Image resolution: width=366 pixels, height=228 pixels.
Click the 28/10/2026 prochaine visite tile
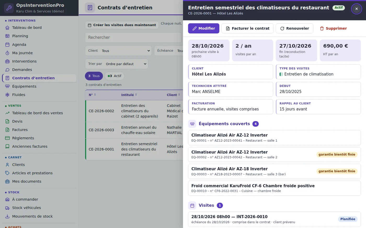(209, 50)
